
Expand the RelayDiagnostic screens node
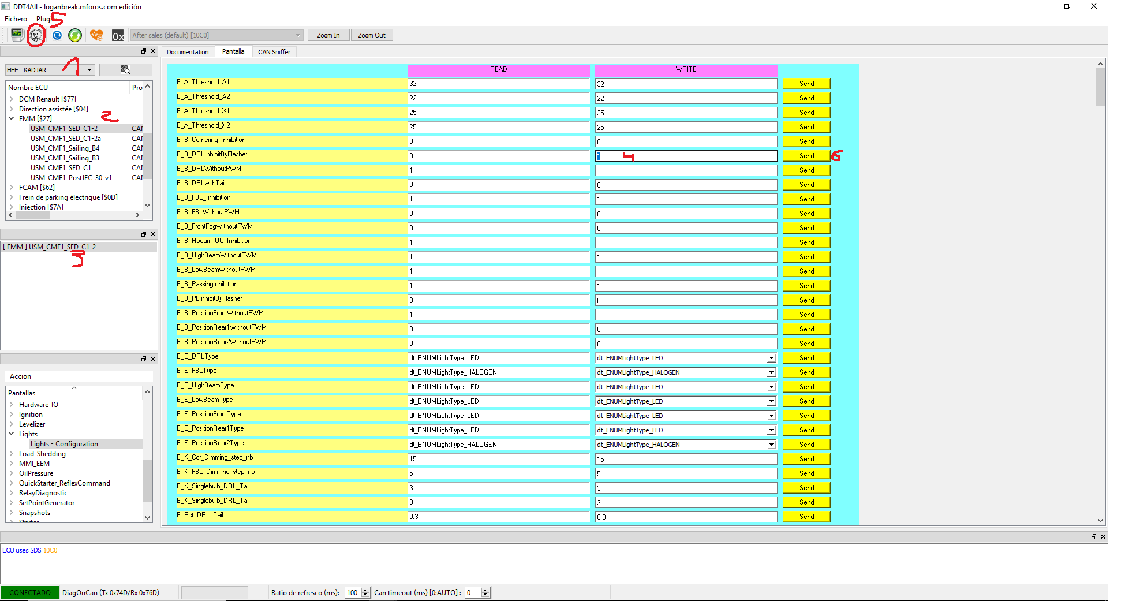coord(12,492)
